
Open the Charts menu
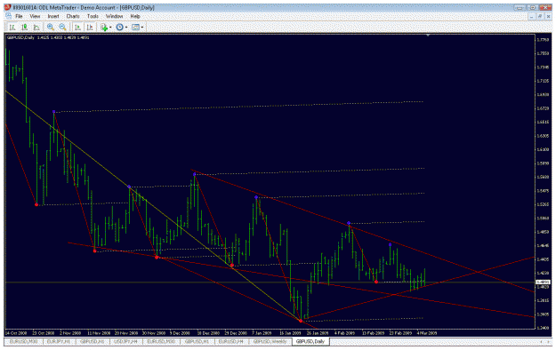tap(73, 16)
